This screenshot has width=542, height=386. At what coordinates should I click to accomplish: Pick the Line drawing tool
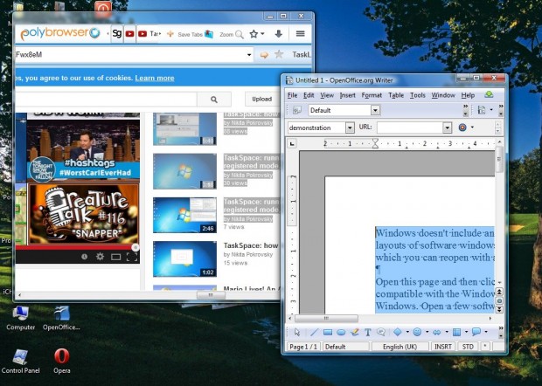(314, 332)
